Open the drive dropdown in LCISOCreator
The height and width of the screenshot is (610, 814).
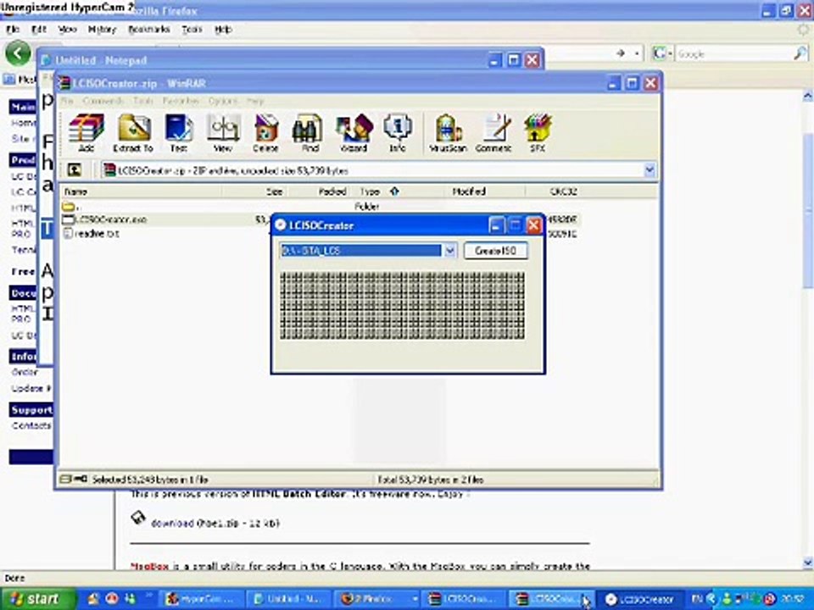click(449, 251)
